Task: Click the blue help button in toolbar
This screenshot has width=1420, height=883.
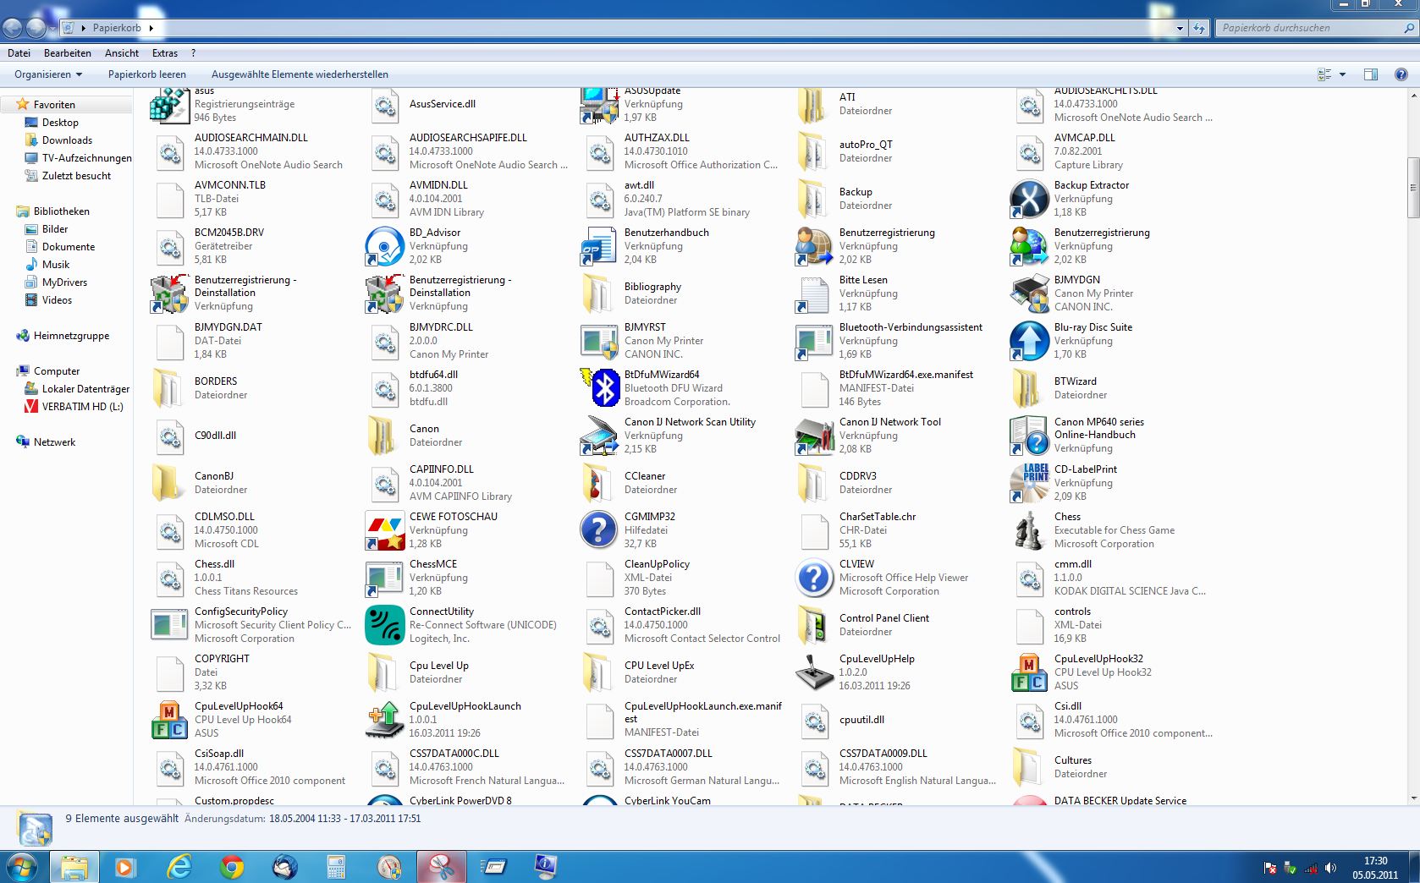Action: tap(1401, 74)
